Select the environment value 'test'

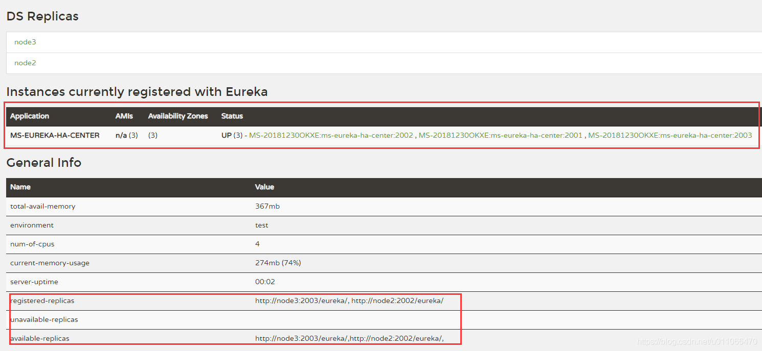tap(262, 225)
